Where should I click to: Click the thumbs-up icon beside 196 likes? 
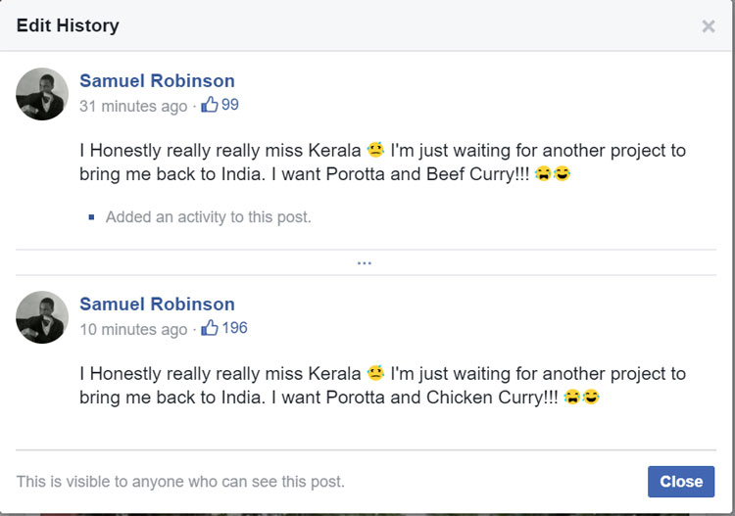click(209, 328)
